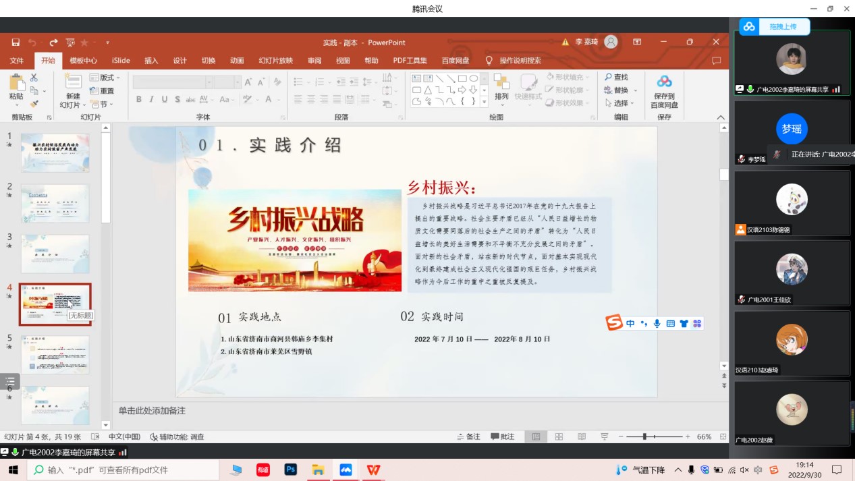Viewport: 855px width, 481px height.
Task: Click the Reset (重置) slide button
Action: pos(102,91)
